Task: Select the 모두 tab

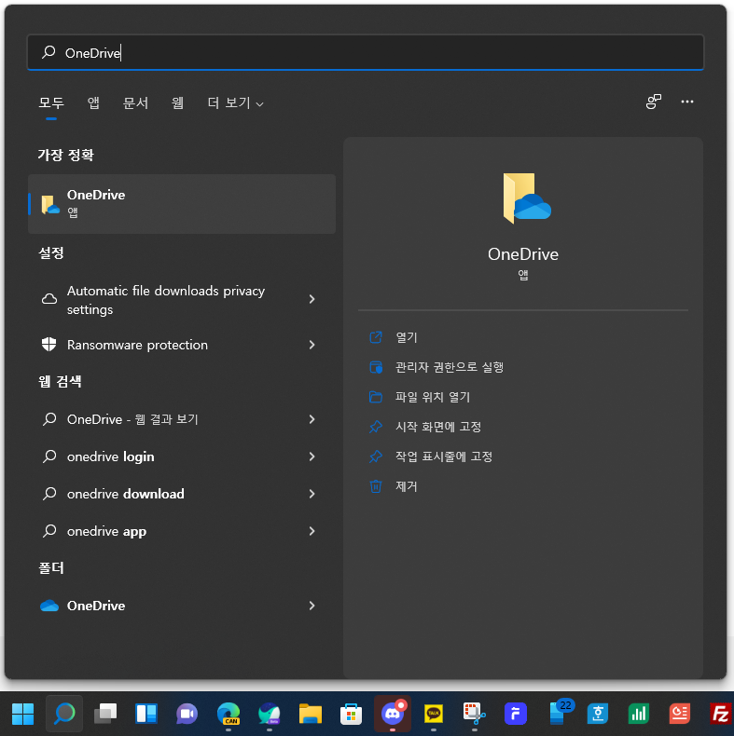Action: coord(51,102)
